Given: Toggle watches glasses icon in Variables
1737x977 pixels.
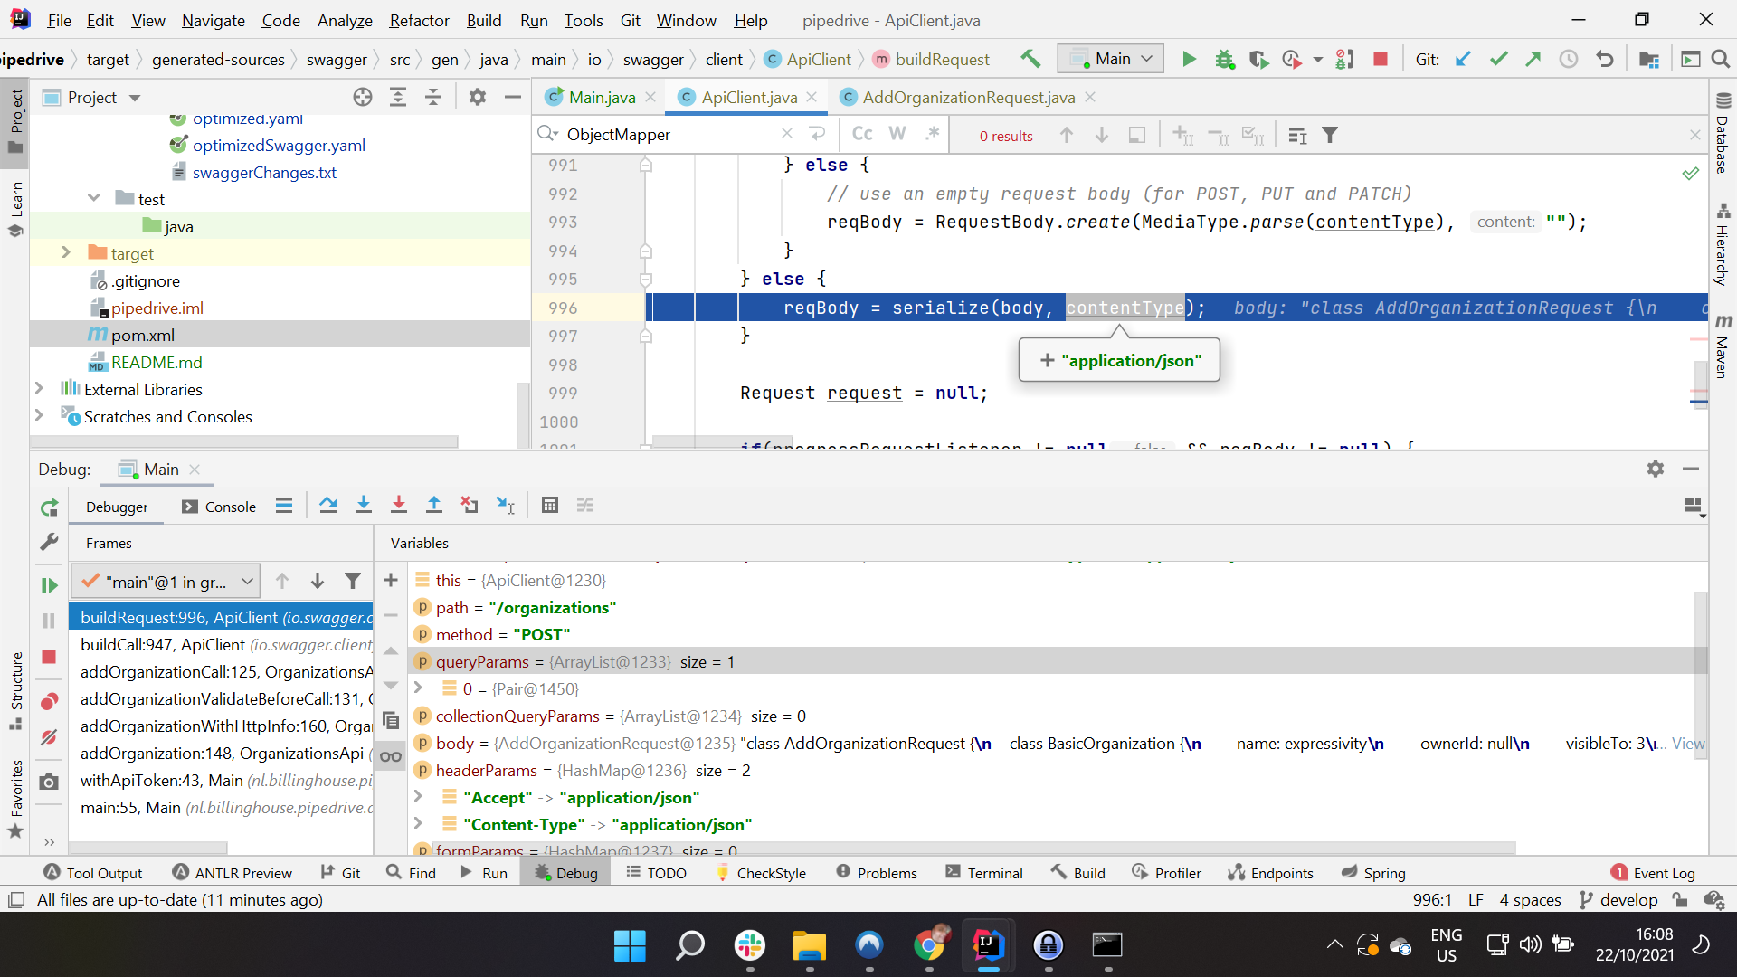Looking at the screenshot, I should (390, 756).
